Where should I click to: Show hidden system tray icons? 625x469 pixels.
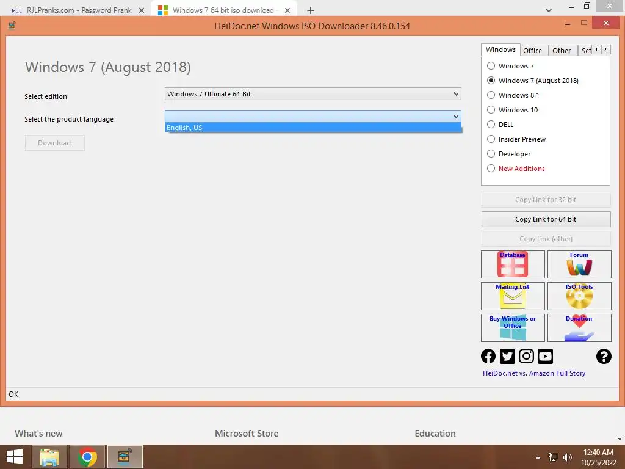538,457
